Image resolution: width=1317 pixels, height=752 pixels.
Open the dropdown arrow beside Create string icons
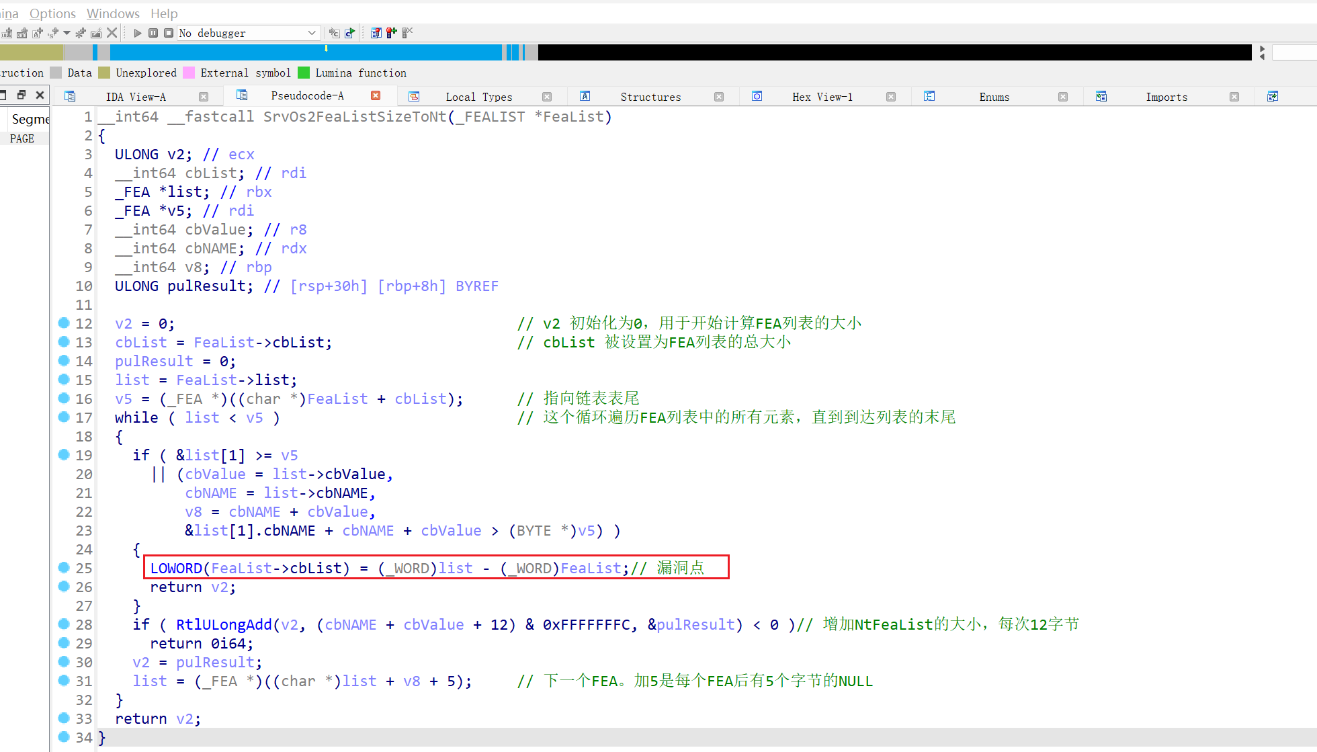tap(67, 32)
